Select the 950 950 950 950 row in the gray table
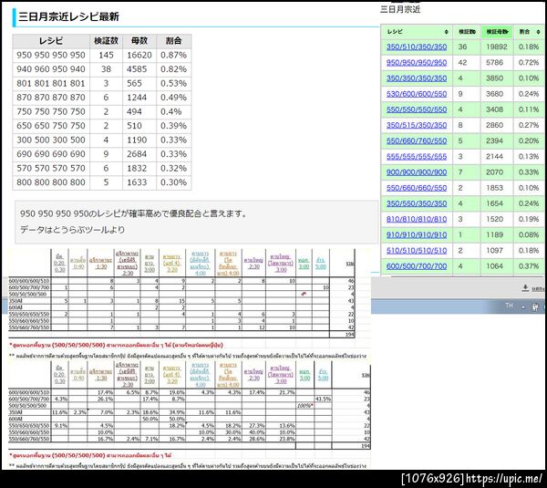The image size is (547, 488). [x=102, y=55]
